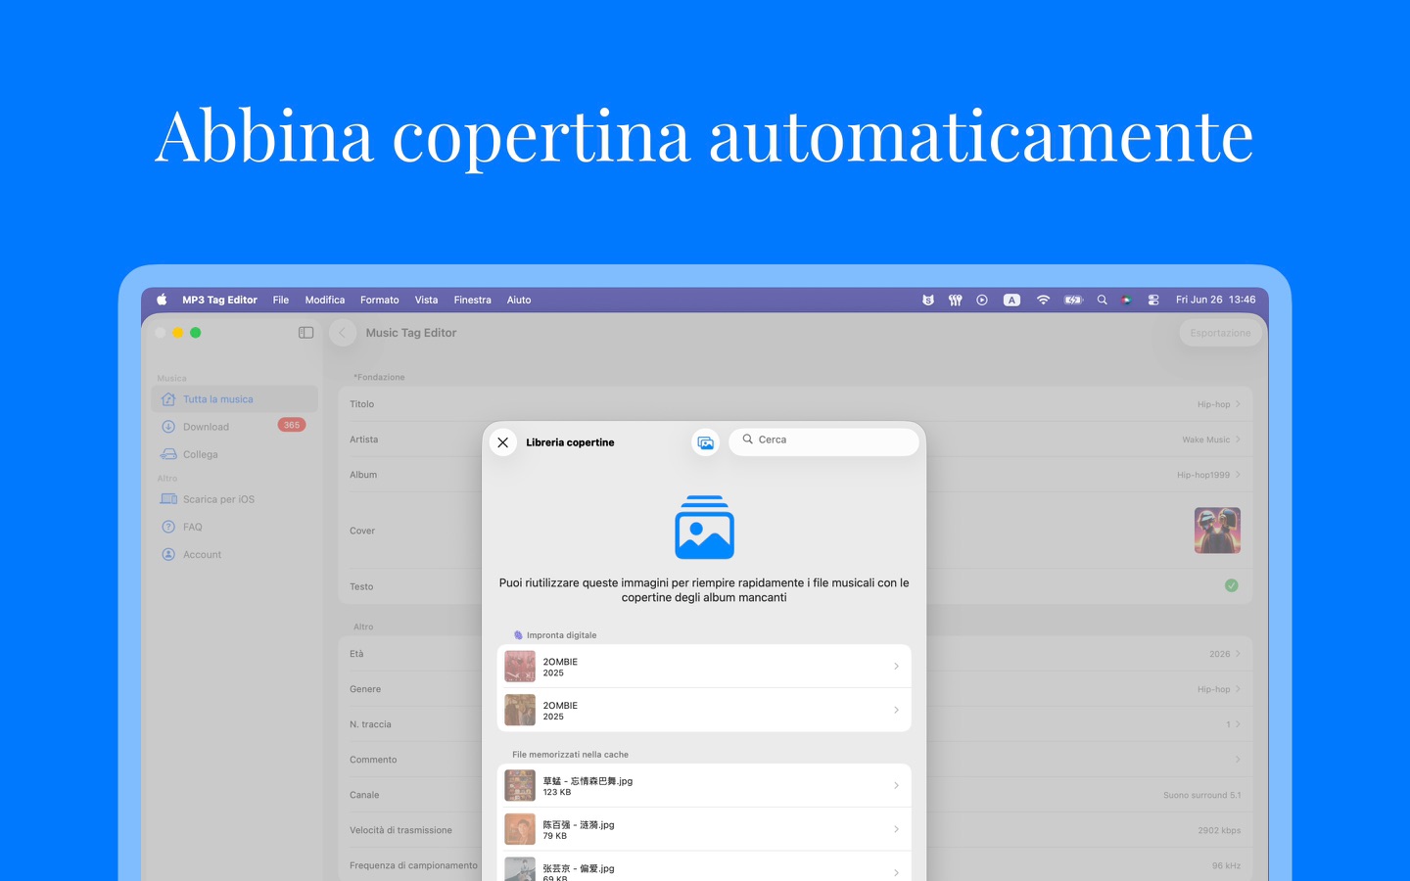Open the image library icon beside search

705,442
